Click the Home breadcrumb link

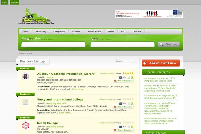[x=29, y=53]
